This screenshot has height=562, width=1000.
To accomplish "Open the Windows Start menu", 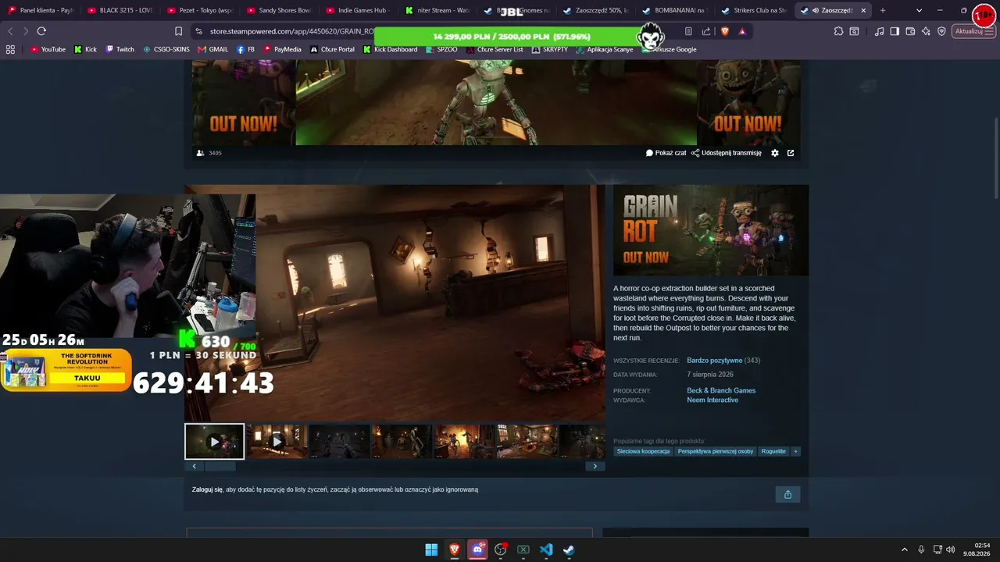I will (431, 550).
